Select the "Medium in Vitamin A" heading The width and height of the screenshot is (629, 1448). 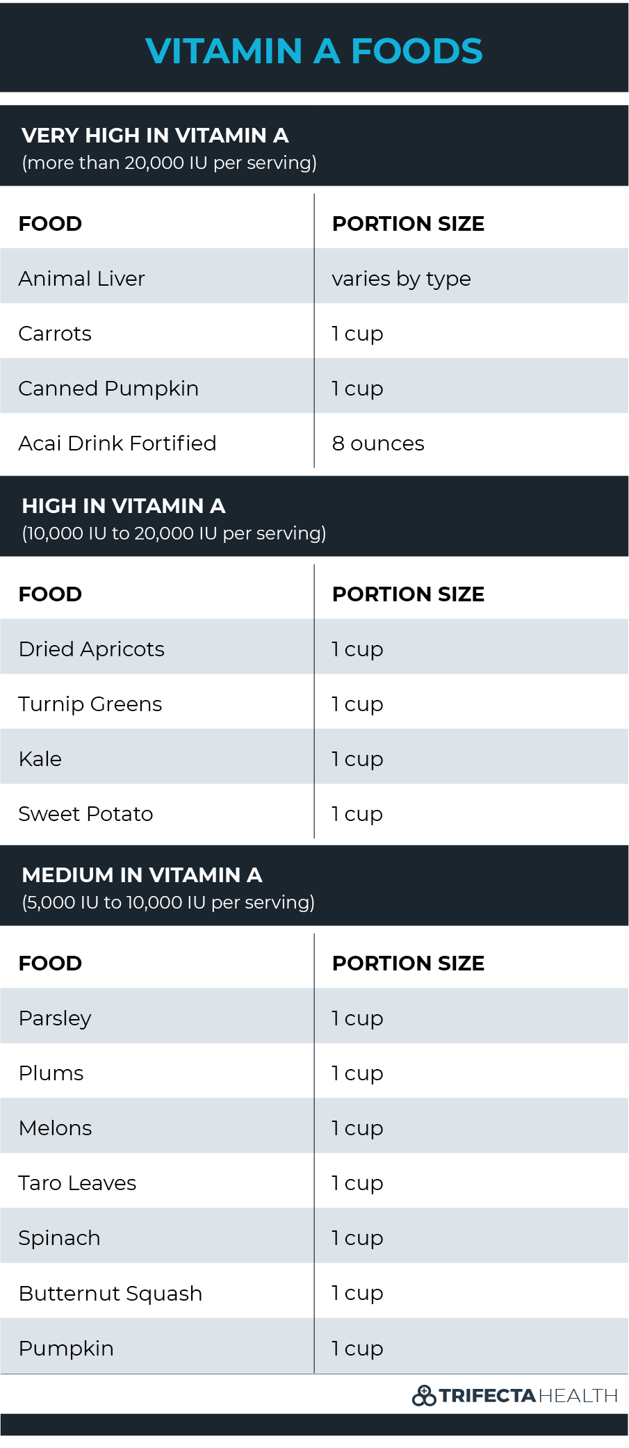pos(142,875)
